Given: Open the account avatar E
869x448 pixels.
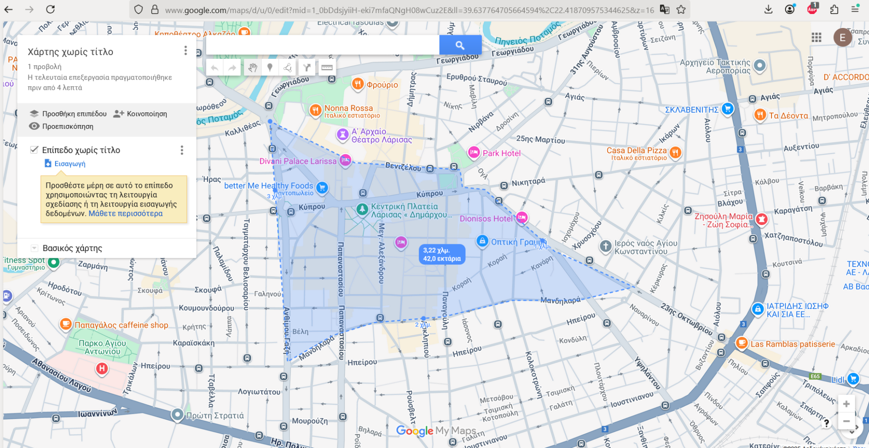Looking at the screenshot, I should point(842,37).
